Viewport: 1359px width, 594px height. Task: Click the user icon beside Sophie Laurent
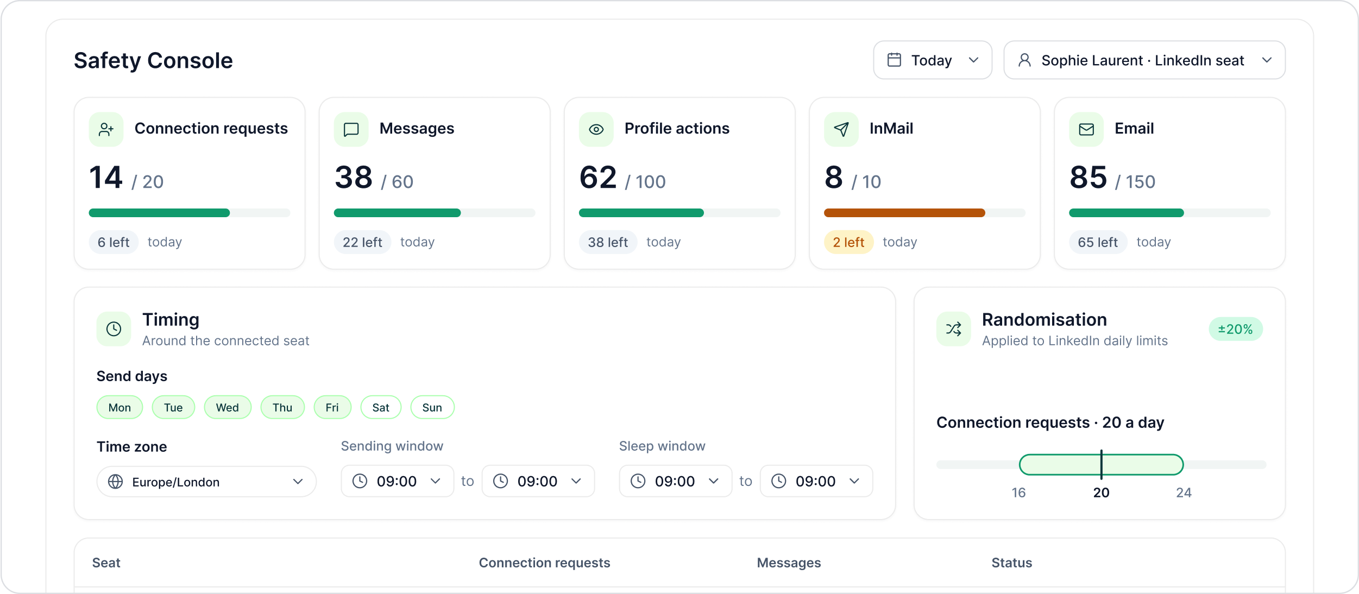pos(1024,60)
